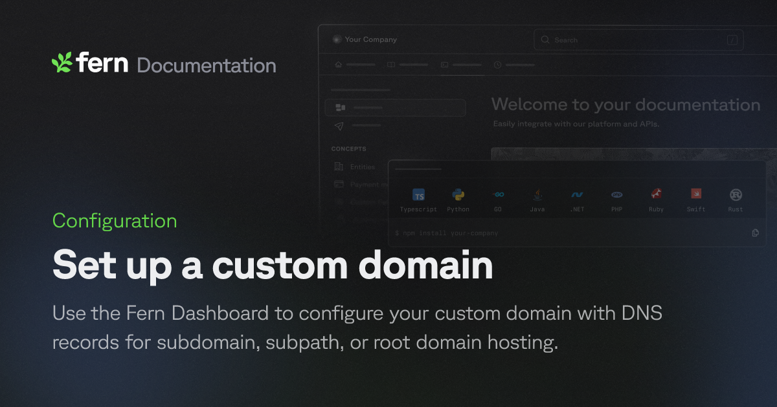
Task: Click the Your Company name text
Action: click(370, 39)
